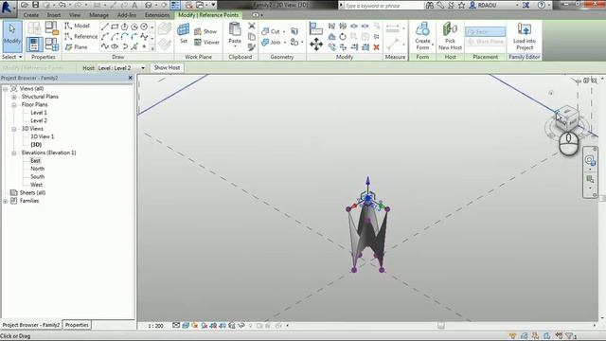The image size is (606, 341).
Task: Open the Manage ribbon tab
Action: pyautogui.click(x=98, y=15)
